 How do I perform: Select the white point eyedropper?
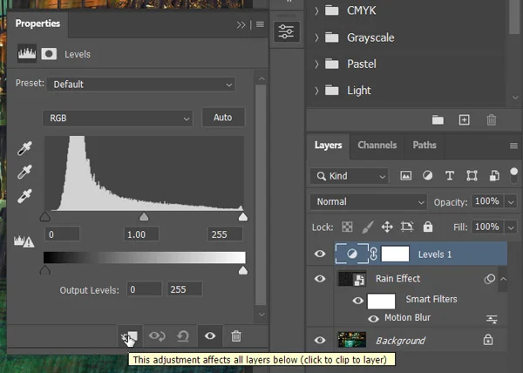coord(25,193)
